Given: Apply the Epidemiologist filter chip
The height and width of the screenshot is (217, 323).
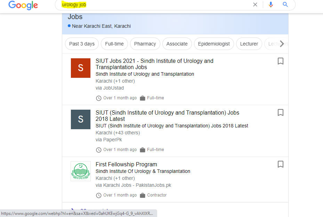Looking at the screenshot, I should (214, 44).
